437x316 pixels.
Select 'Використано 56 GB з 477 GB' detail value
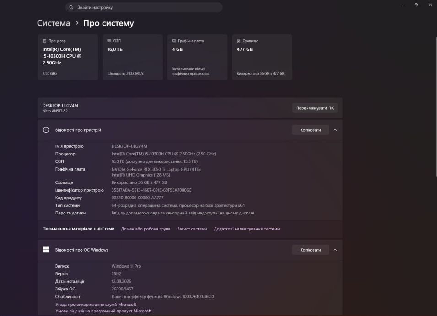pos(139,182)
